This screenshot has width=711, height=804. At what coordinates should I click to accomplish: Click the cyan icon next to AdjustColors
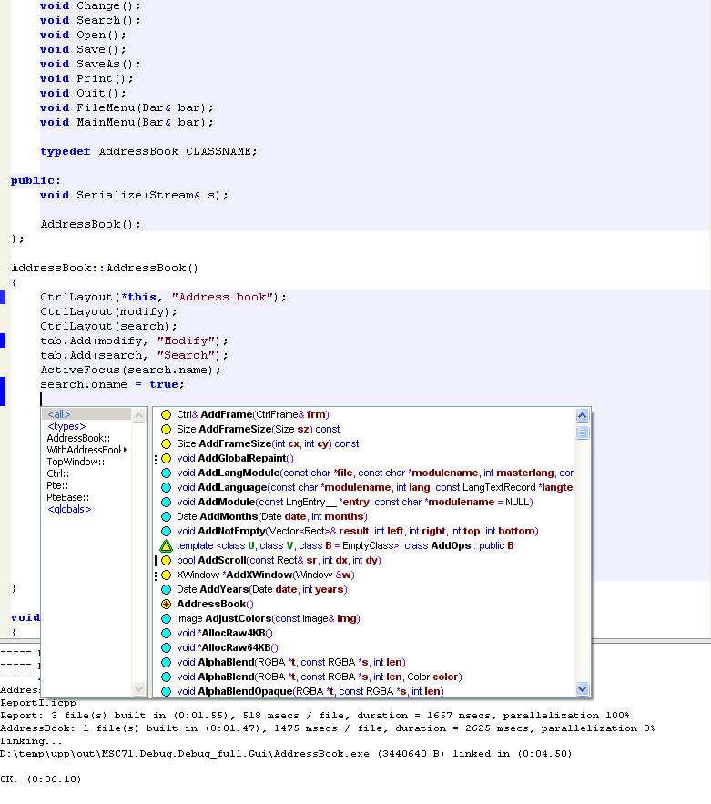tap(166, 619)
